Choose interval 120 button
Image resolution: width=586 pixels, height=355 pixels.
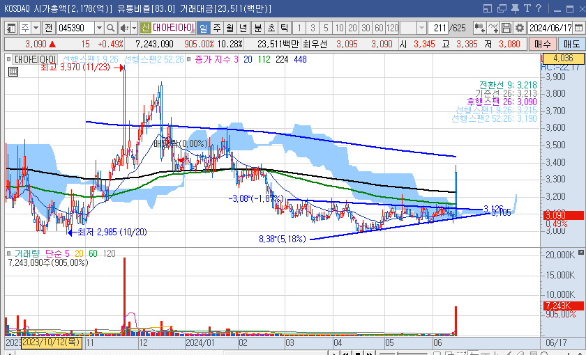[392, 28]
